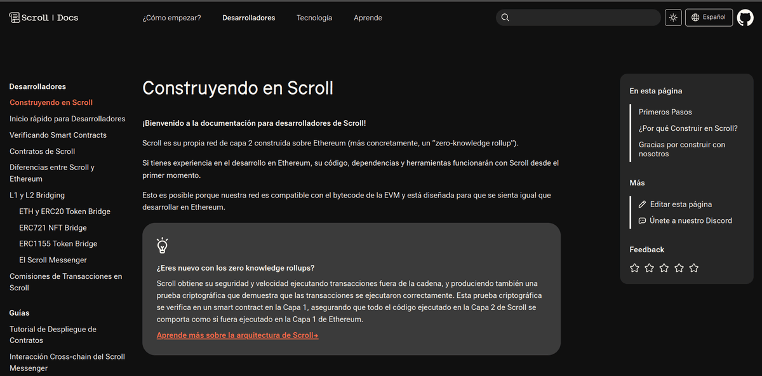Open El Scroll Messenger page
Screen dimensions: 762x376
pos(53,260)
